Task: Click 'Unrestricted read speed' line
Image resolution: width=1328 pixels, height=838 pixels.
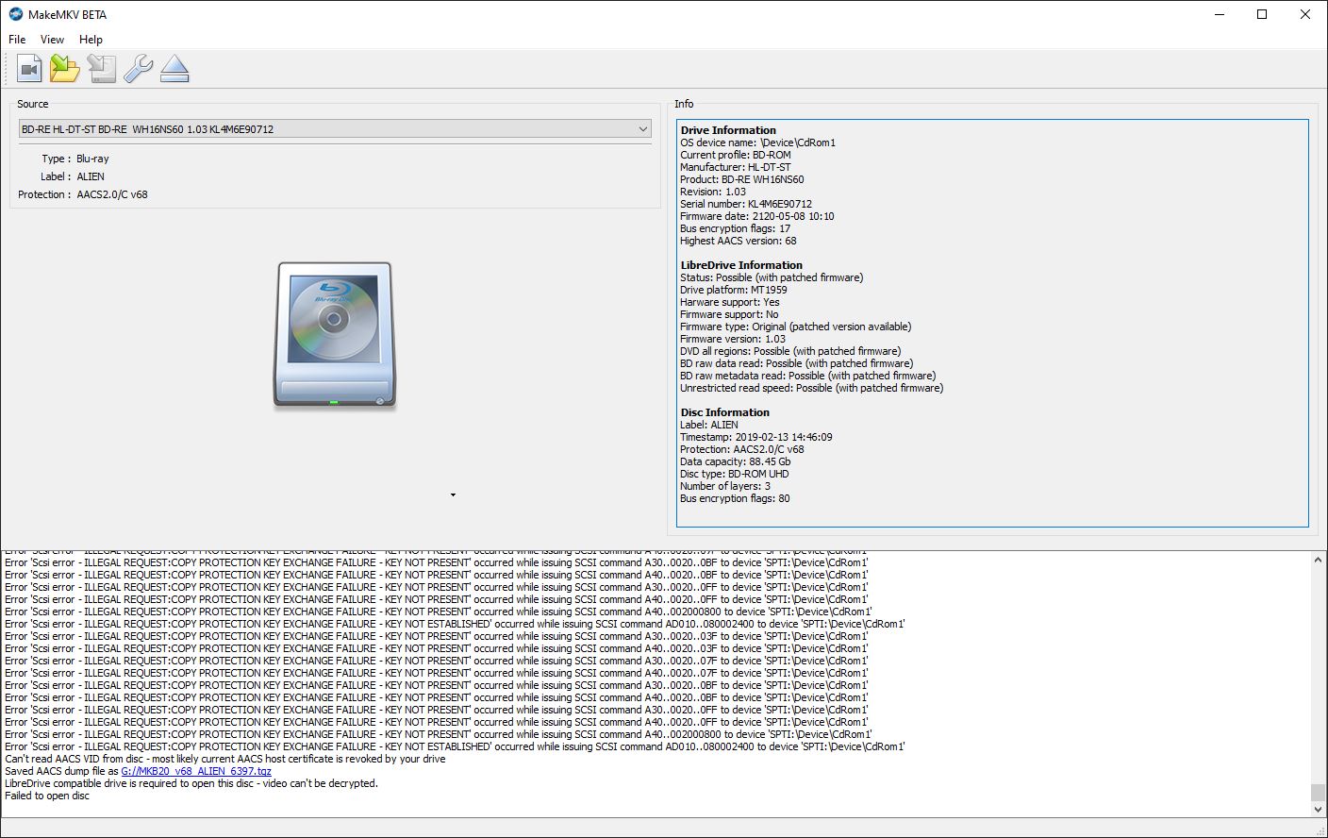Action: [x=812, y=388]
